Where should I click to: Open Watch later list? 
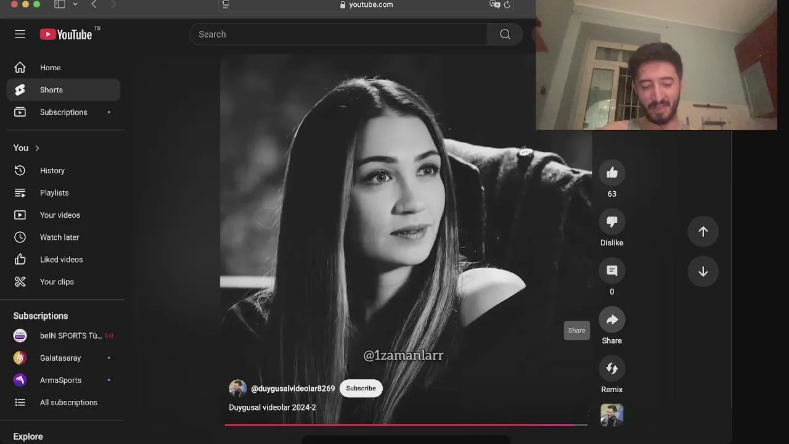[x=63, y=237]
